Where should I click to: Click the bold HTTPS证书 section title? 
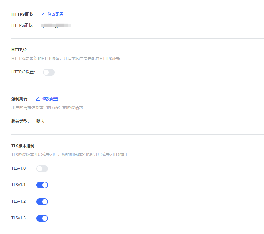22,14
